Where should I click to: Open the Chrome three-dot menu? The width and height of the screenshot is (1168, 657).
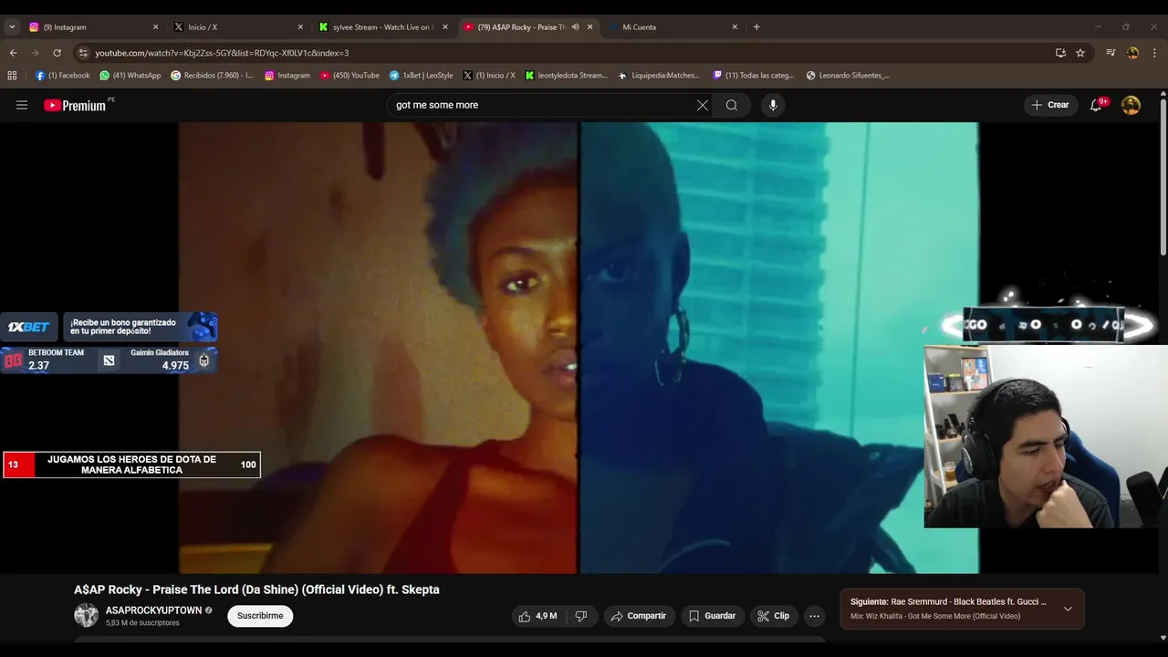1155,53
